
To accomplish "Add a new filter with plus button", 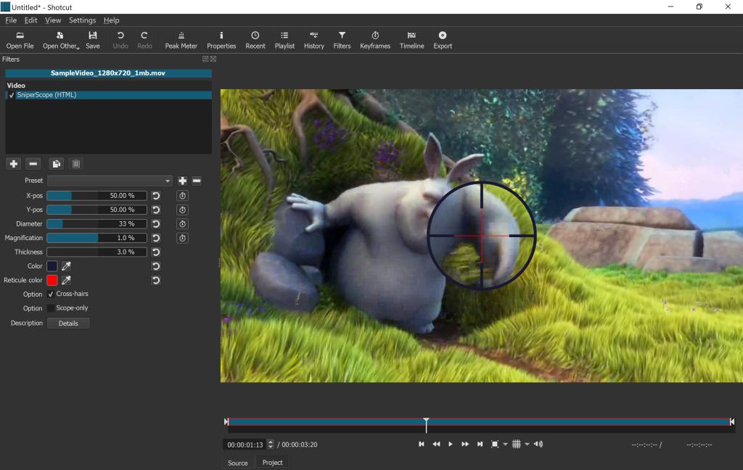I will (14, 164).
